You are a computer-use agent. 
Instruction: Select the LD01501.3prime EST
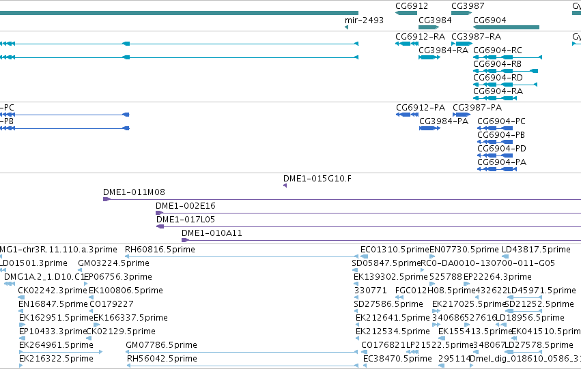(33, 263)
